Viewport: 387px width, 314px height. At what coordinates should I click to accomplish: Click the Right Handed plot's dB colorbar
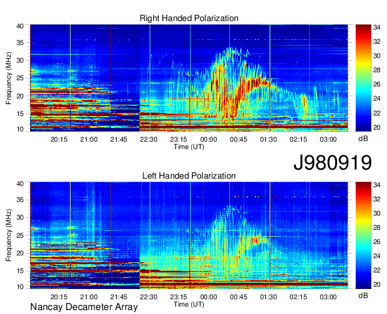pos(363,78)
